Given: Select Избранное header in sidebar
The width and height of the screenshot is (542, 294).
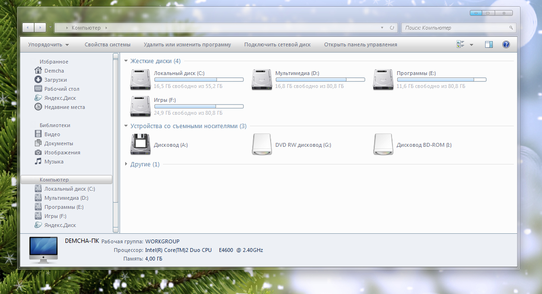Looking at the screenshot, I should click(x=54, y=62).
